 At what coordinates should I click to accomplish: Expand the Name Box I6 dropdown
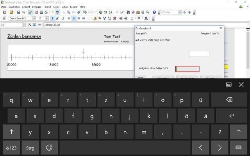pos(24,25)
